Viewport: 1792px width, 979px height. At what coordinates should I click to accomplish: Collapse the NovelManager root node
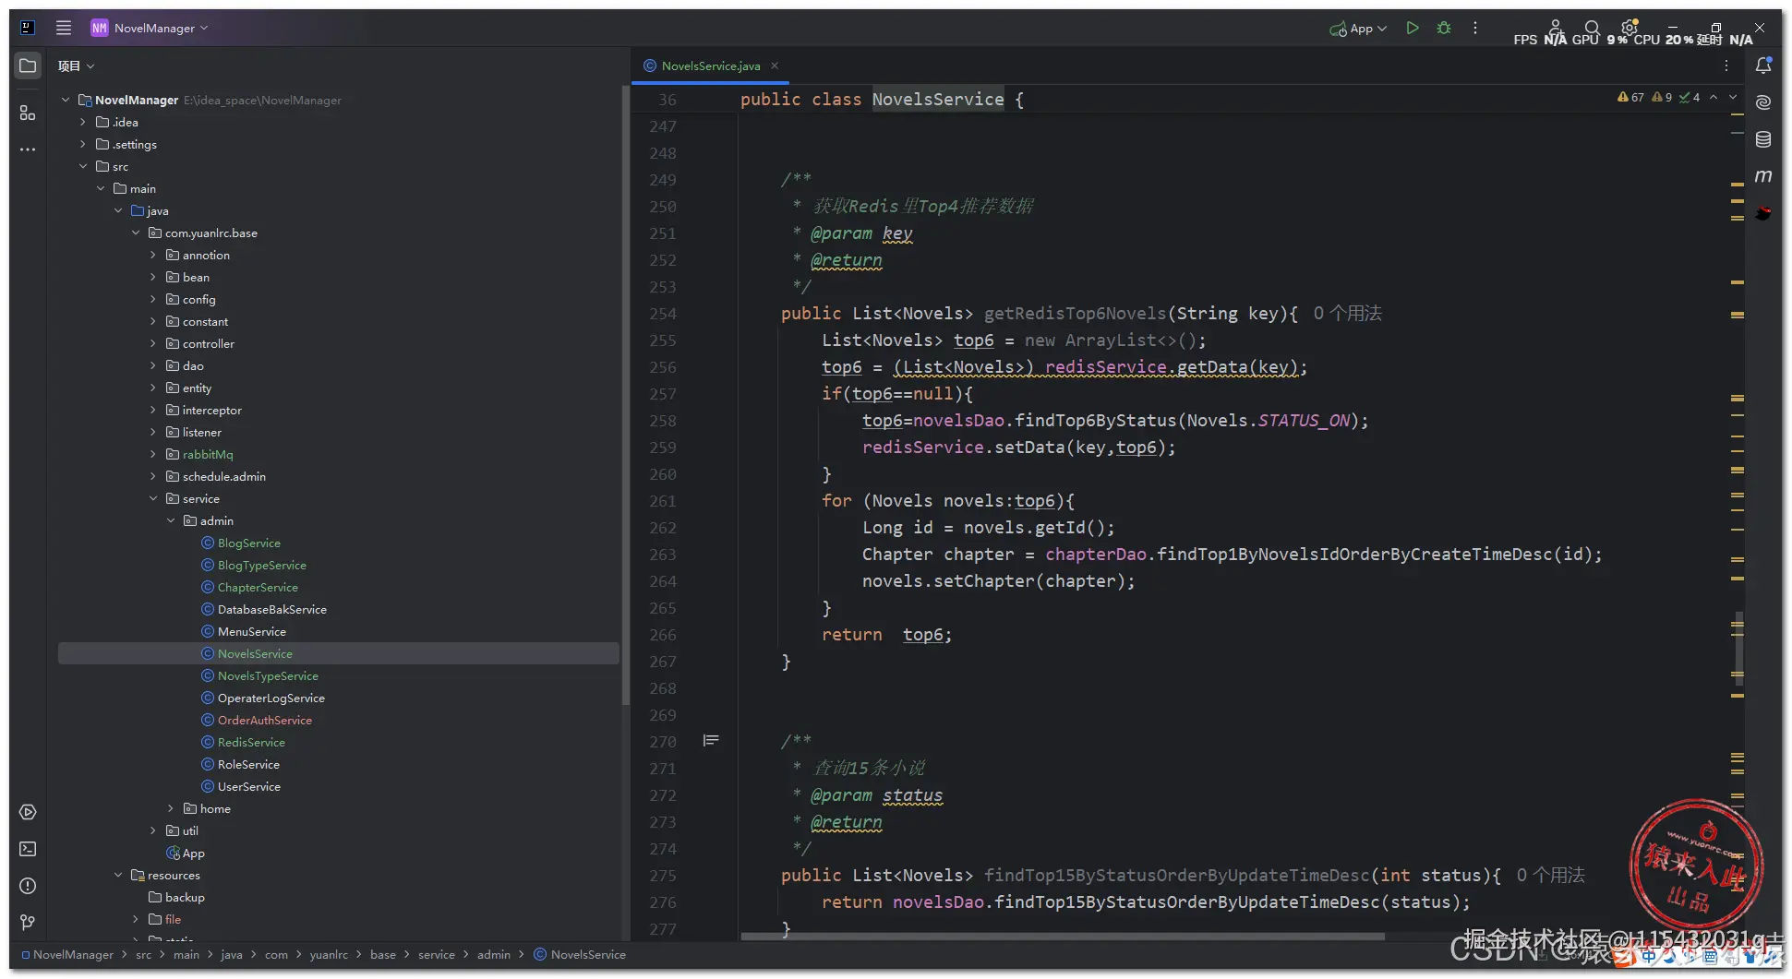(x=66, y=100)
